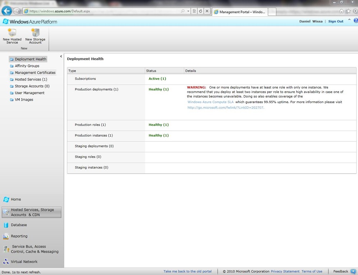Image resolution: width=358 pixels, height=275 pixels.
Task: Click Take me back to old portal
Action: (x=187, y=271)
